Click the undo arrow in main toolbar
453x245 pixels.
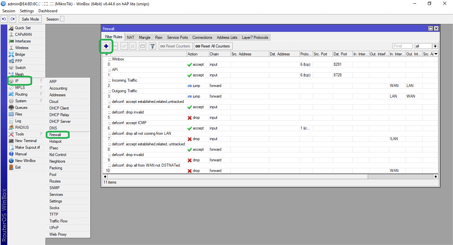[4, 19]
